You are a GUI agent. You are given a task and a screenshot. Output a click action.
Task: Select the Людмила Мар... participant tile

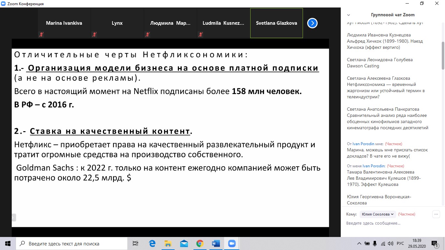(170, 23)
